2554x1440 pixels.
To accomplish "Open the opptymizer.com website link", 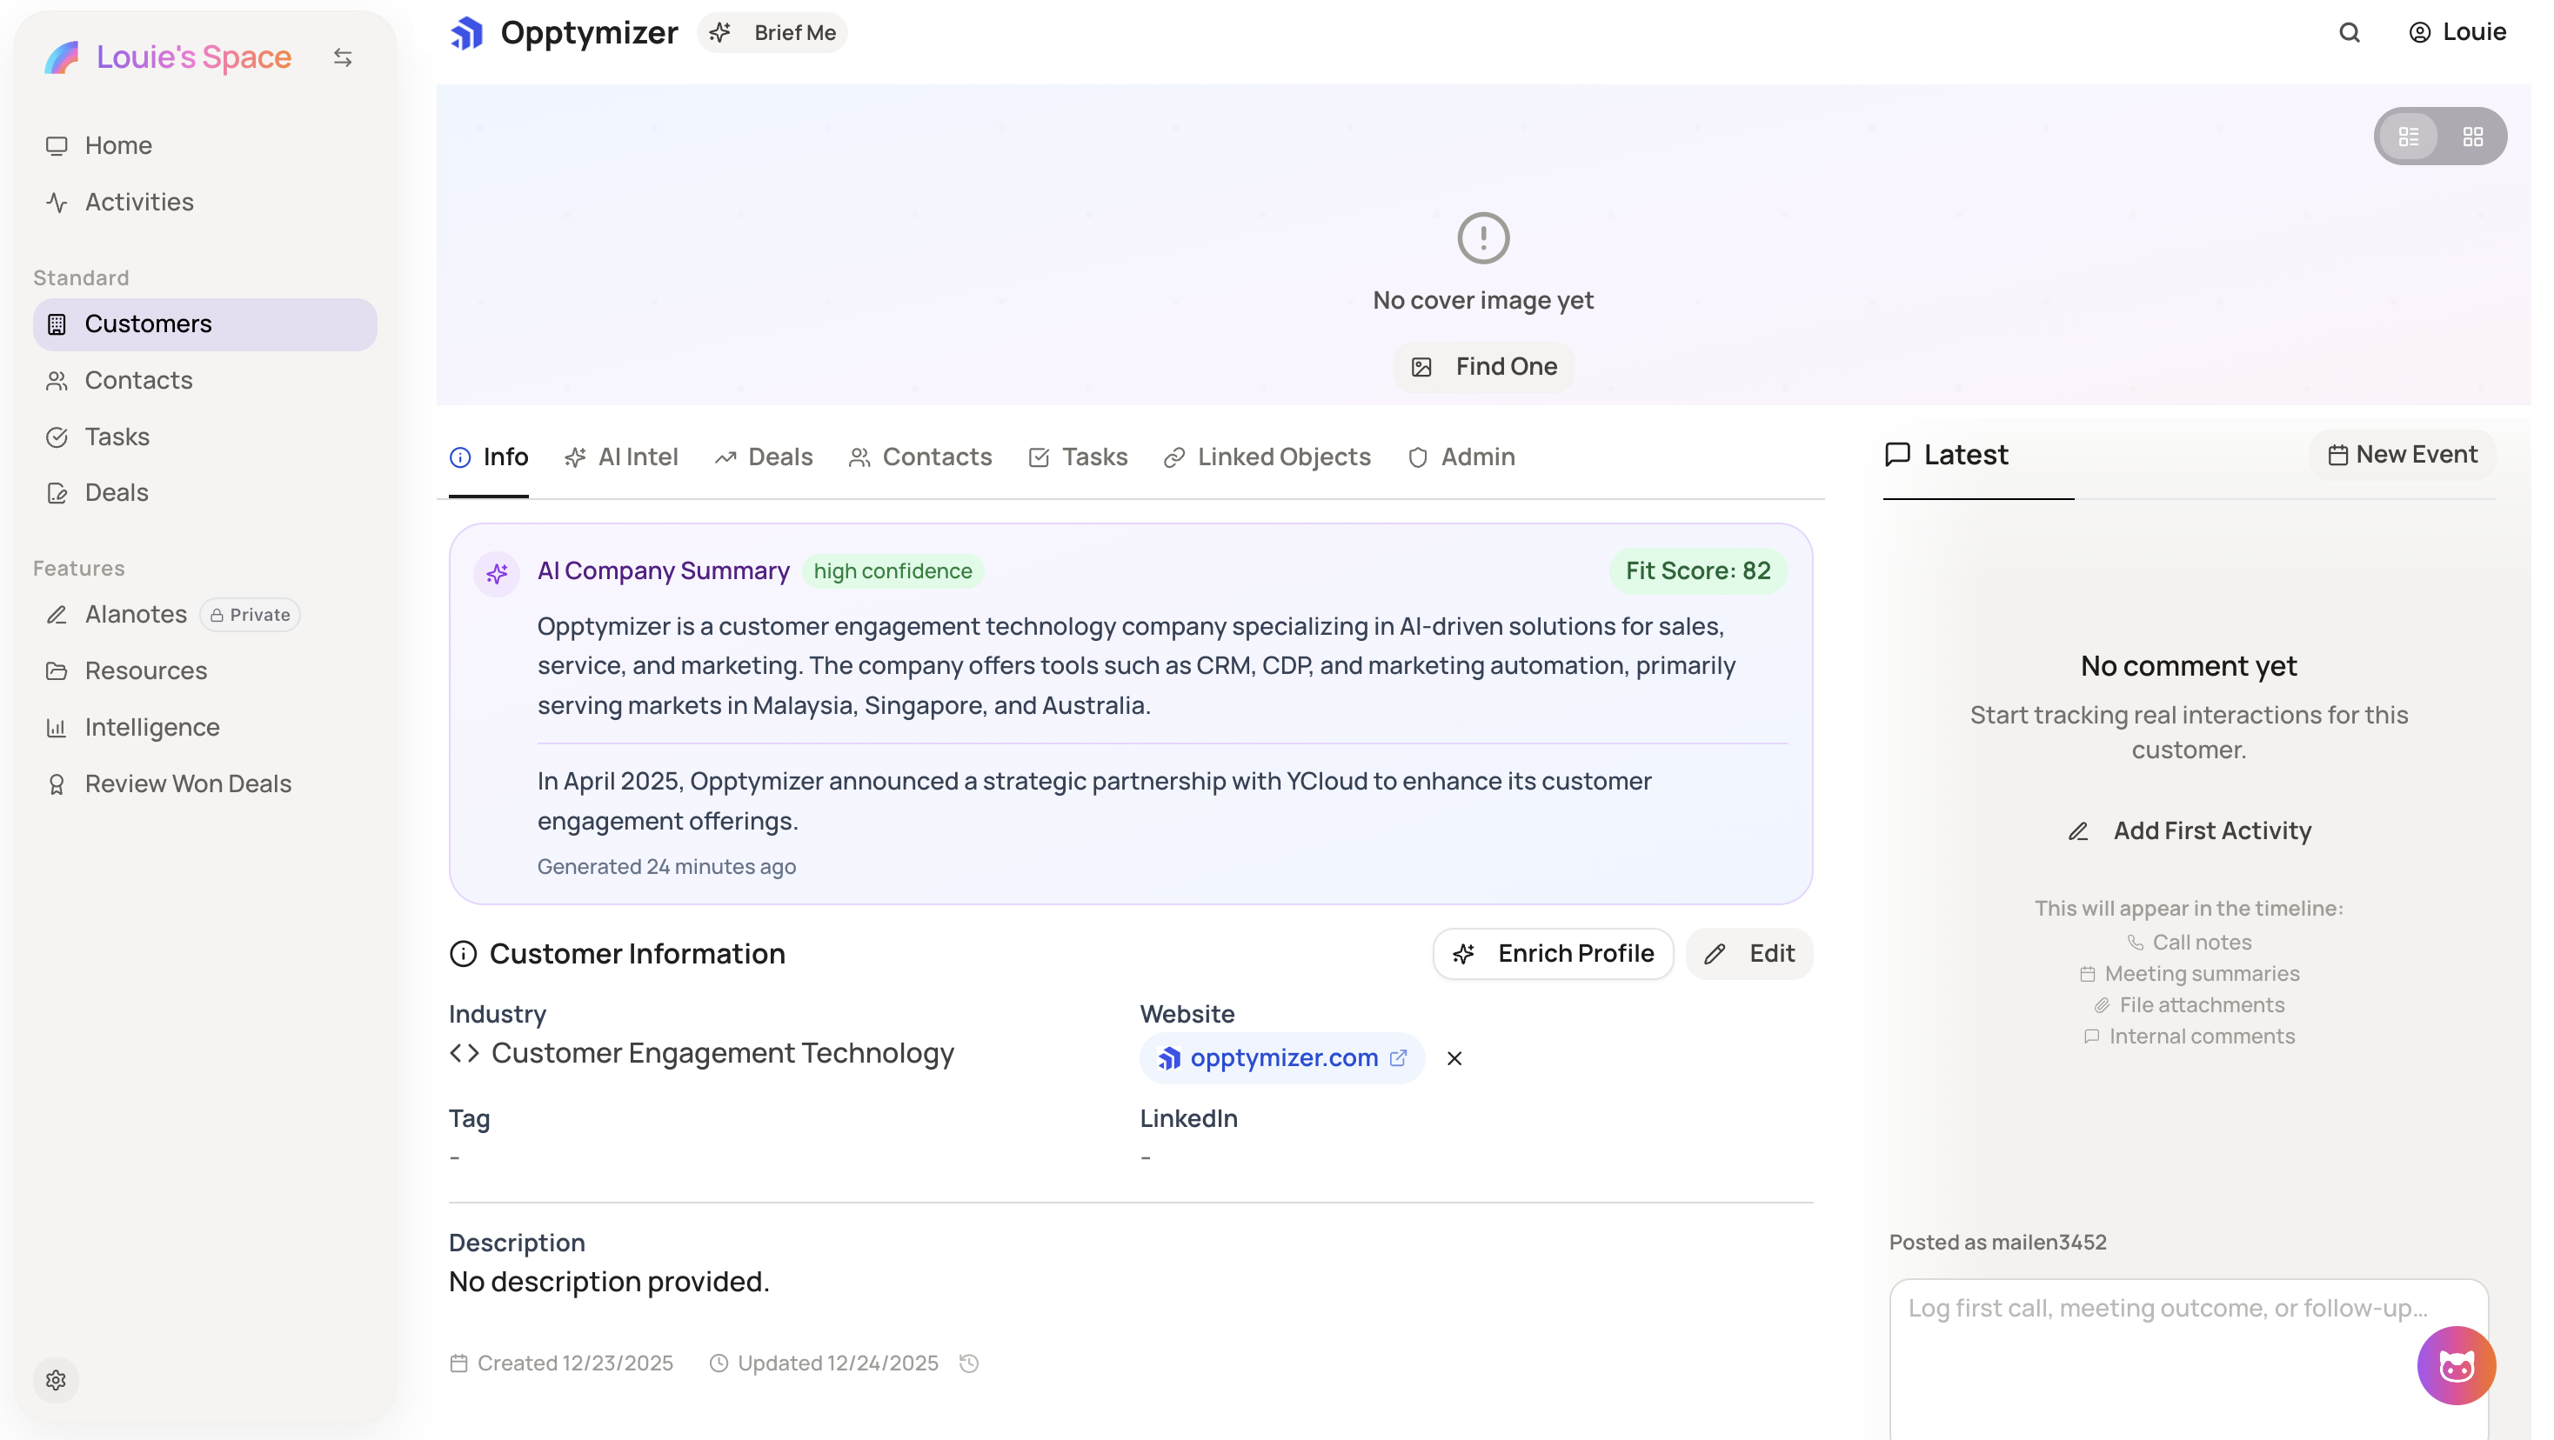I will pos(1283,1057).
